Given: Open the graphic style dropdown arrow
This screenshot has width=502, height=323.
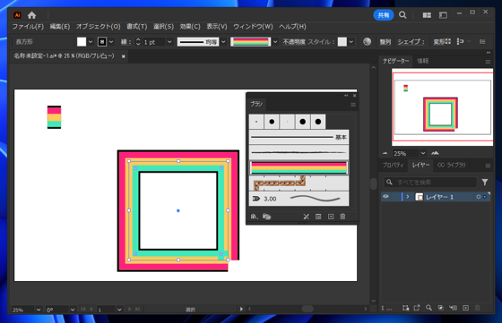Looking at the screenshot, I should [x=351, y=42].
